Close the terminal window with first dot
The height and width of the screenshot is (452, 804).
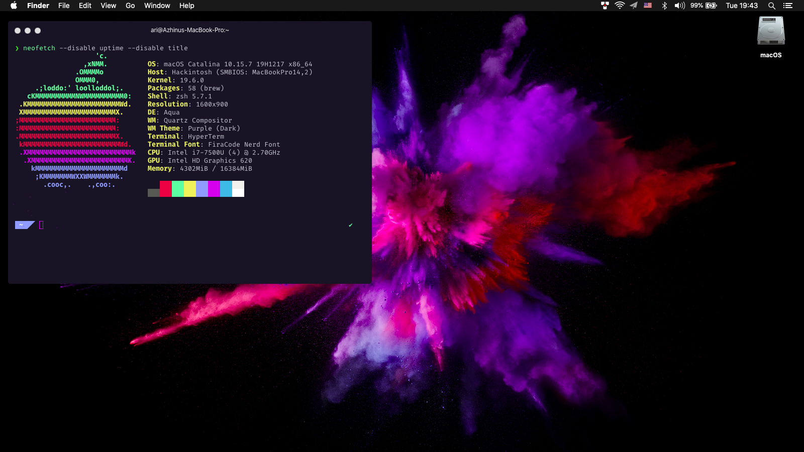(x=18, y=31)
